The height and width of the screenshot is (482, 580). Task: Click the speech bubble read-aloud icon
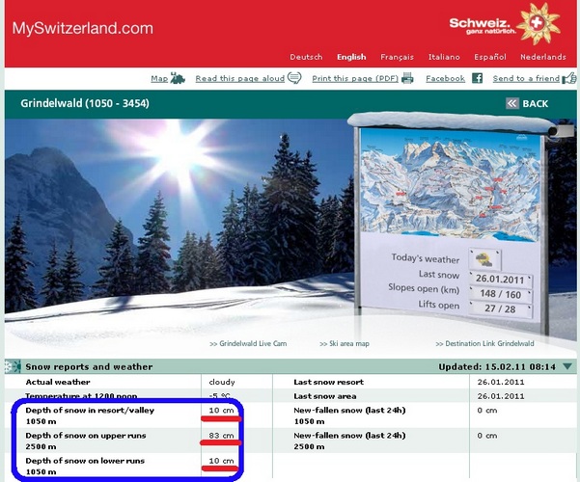294,78
